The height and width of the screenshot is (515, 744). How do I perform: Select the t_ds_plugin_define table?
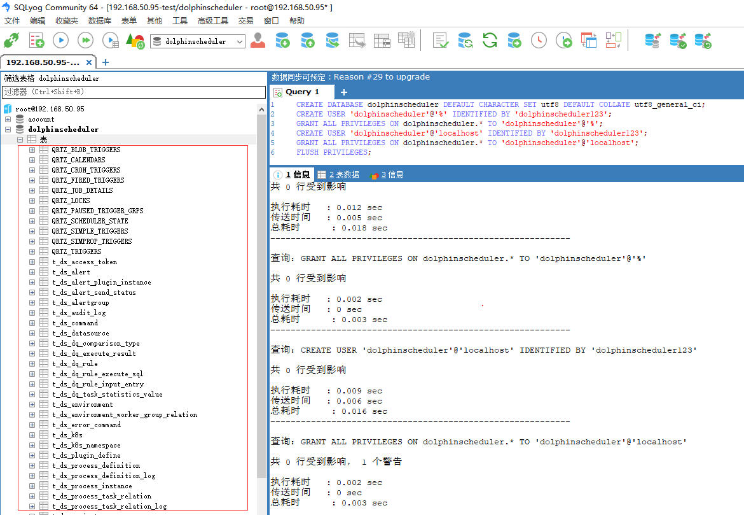86,455
